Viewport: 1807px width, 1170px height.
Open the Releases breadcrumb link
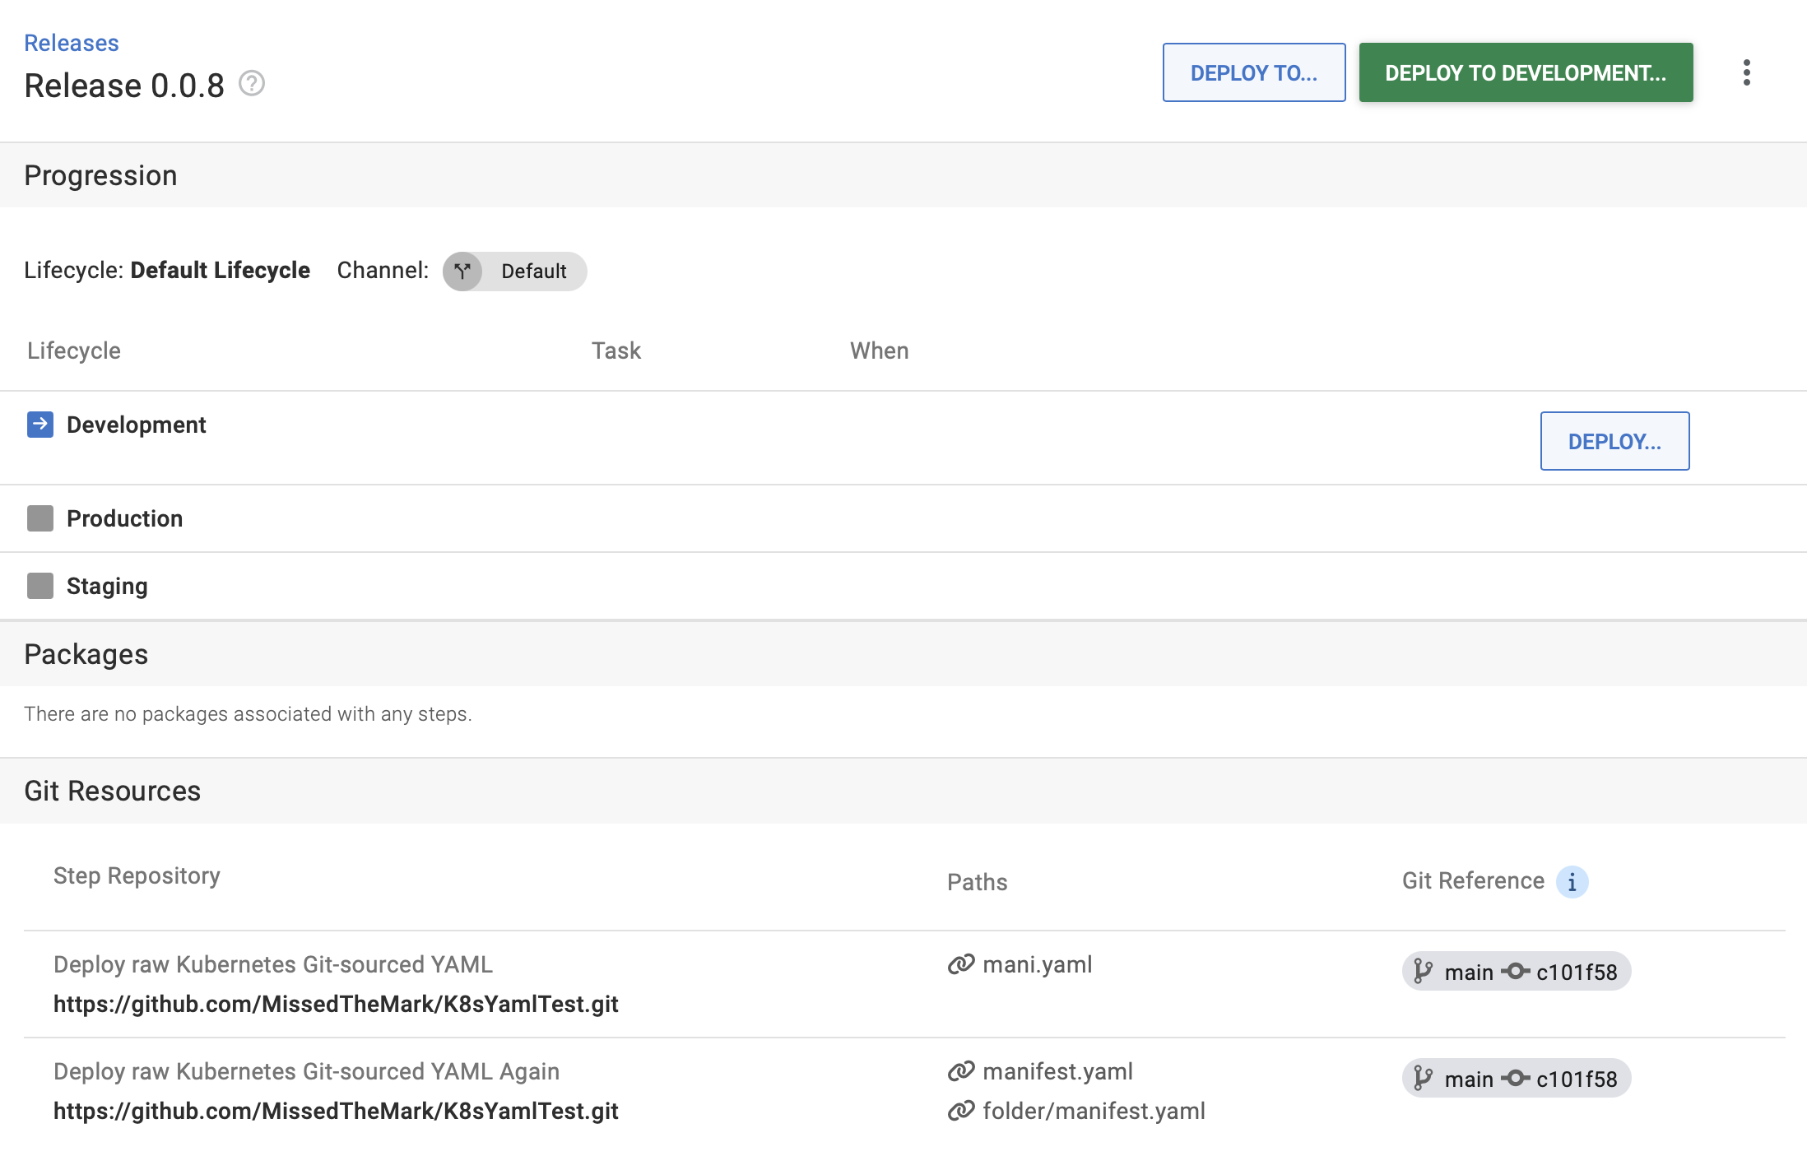(71, 42)
